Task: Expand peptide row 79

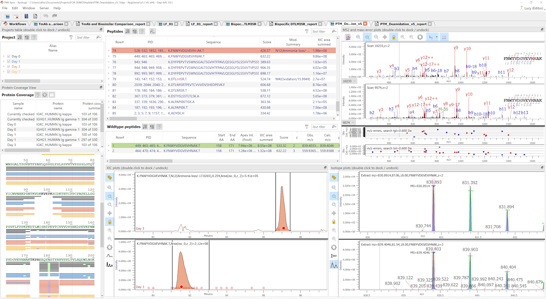Action: point(109,79)
